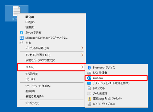The height and width of the screenshot is (112, 153).
Task: Click the Bluetooth icon in send-to submenu
Action: click(x=89, y=67)
